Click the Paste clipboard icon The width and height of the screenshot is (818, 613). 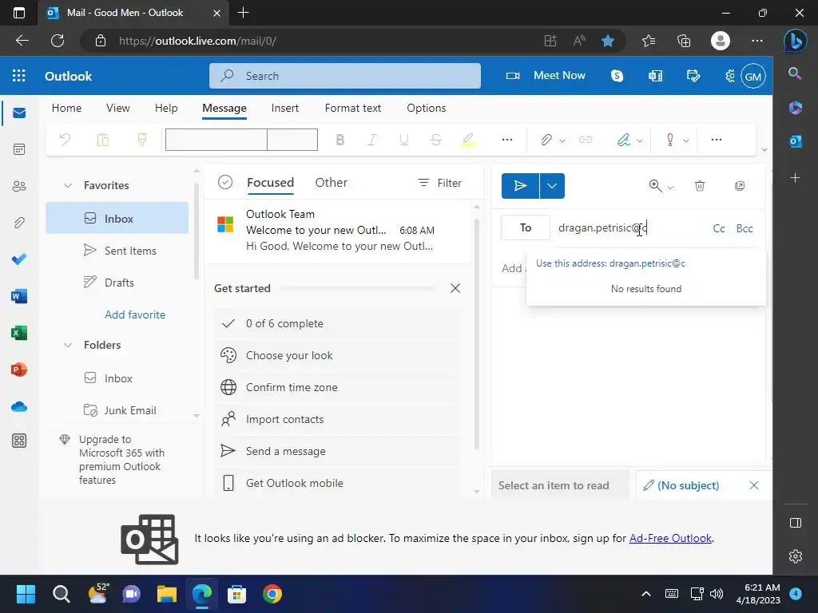point(103,140)
